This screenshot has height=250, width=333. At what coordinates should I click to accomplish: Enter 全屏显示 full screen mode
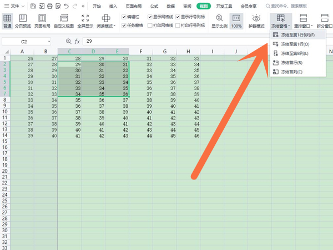click(x=85, y=21)
